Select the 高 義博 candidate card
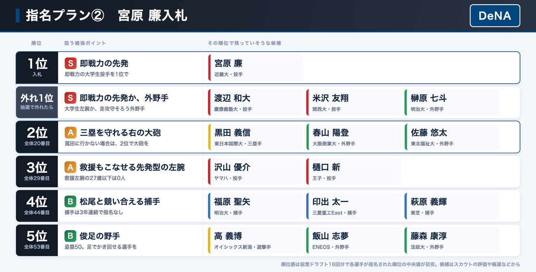536x272 pixels. 256,240
